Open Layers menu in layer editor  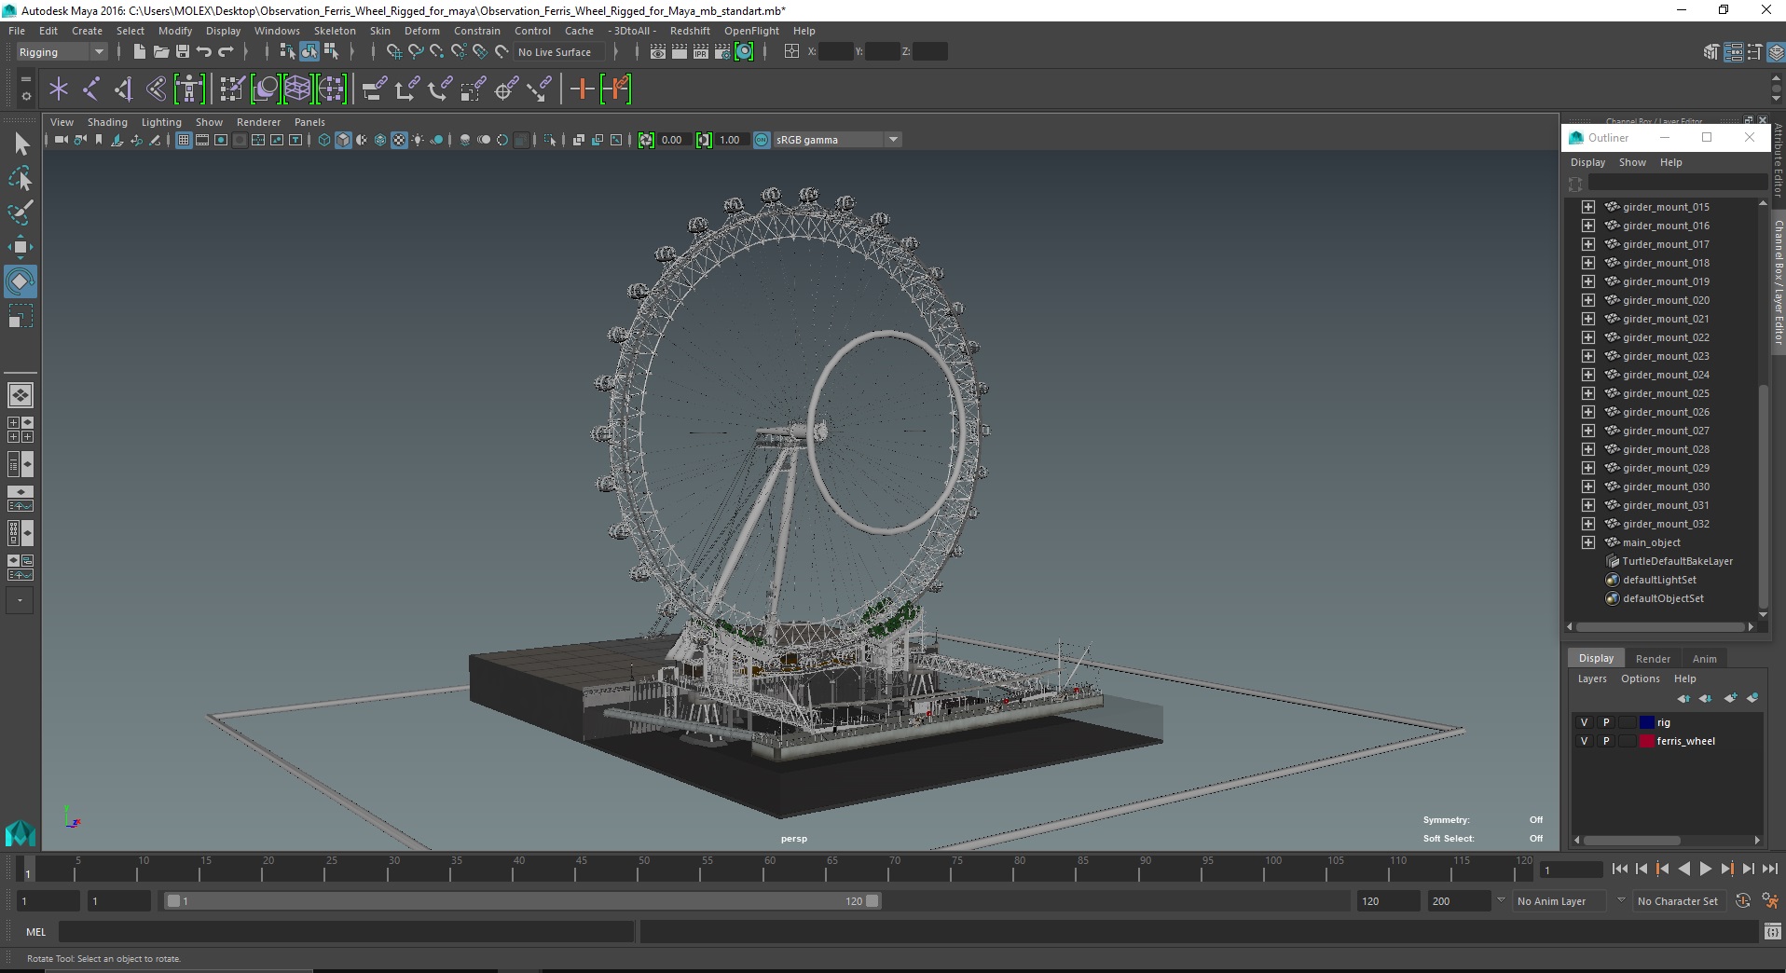pyautogui.click(x=1592, y=678)
